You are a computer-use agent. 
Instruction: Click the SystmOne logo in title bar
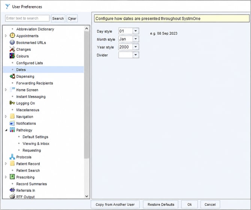click(x=7, y=7)
